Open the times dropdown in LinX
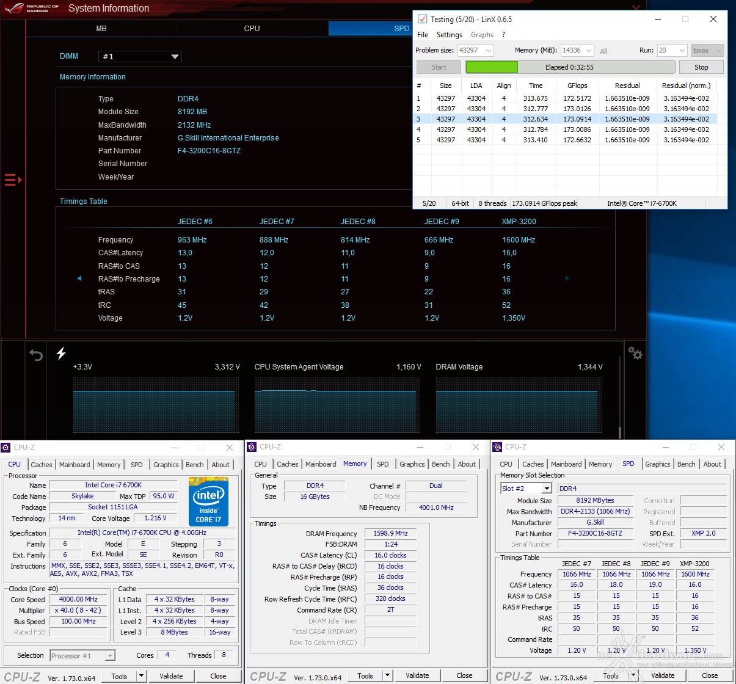Image resolution: width=736 pixels, height=684 pixels. click(707, 50)
